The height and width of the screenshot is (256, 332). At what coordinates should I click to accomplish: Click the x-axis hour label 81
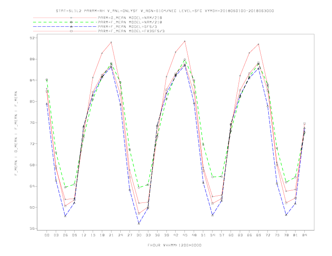[296, 235]
